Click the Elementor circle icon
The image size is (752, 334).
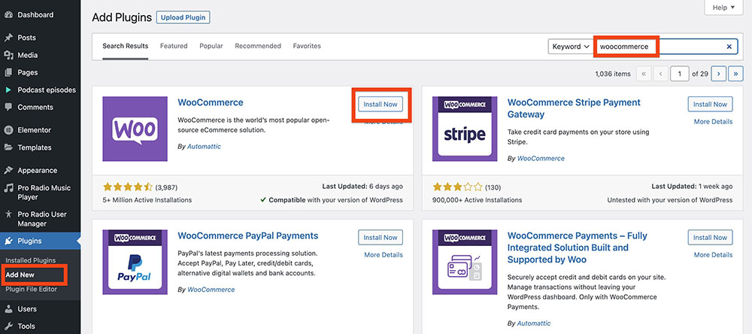pos(8,130)
